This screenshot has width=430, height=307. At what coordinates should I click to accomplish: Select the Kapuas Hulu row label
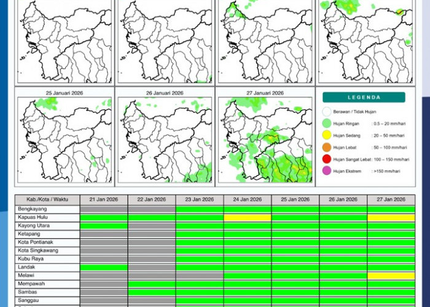pos(33,217)
